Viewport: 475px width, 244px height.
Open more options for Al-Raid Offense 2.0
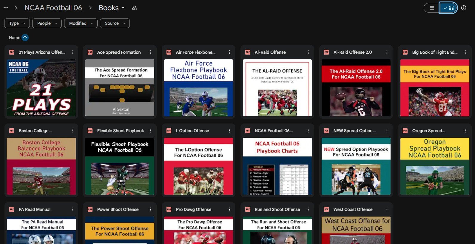click(x=387, y=52)
